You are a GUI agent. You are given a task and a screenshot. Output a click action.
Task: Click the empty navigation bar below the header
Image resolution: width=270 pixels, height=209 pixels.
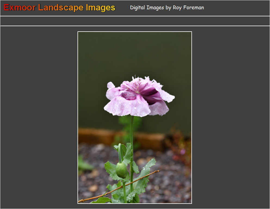coord(135,21)
